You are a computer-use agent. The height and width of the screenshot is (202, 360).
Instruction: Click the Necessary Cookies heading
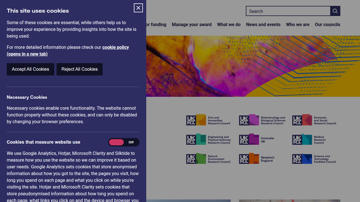[27, 97]
